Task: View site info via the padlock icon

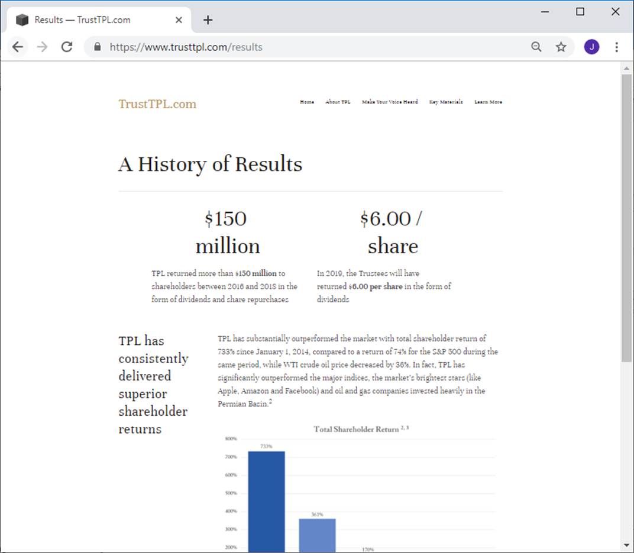Action: point(98,47)
